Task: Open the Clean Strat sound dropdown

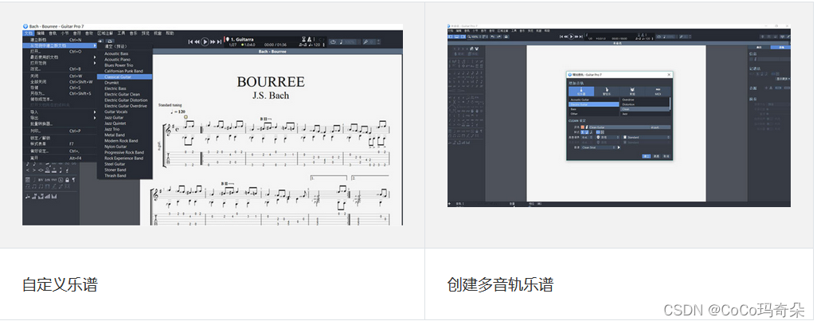Action: [598, 147]
